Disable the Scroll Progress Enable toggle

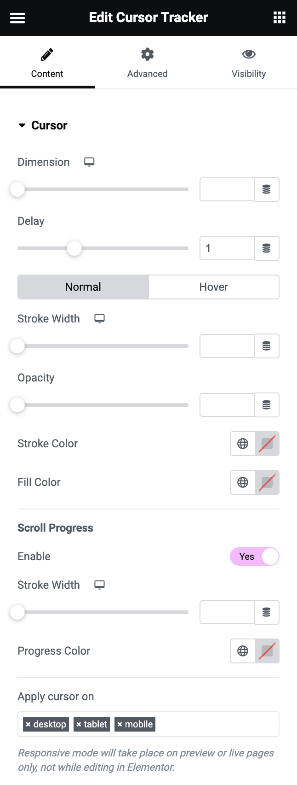coord(255,557)
